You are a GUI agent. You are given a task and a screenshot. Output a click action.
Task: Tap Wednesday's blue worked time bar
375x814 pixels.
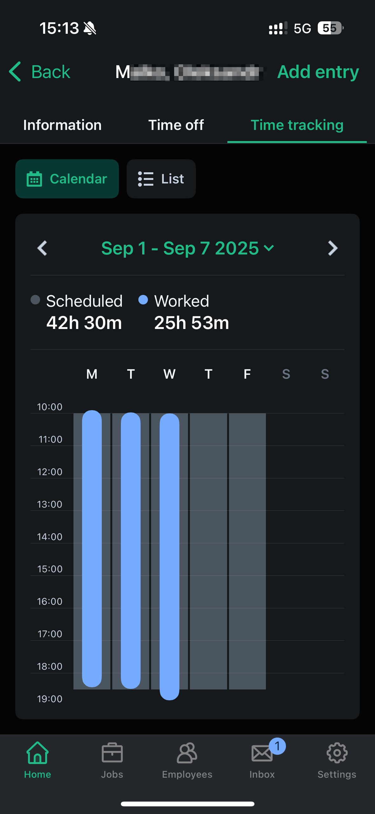point(170,556)
